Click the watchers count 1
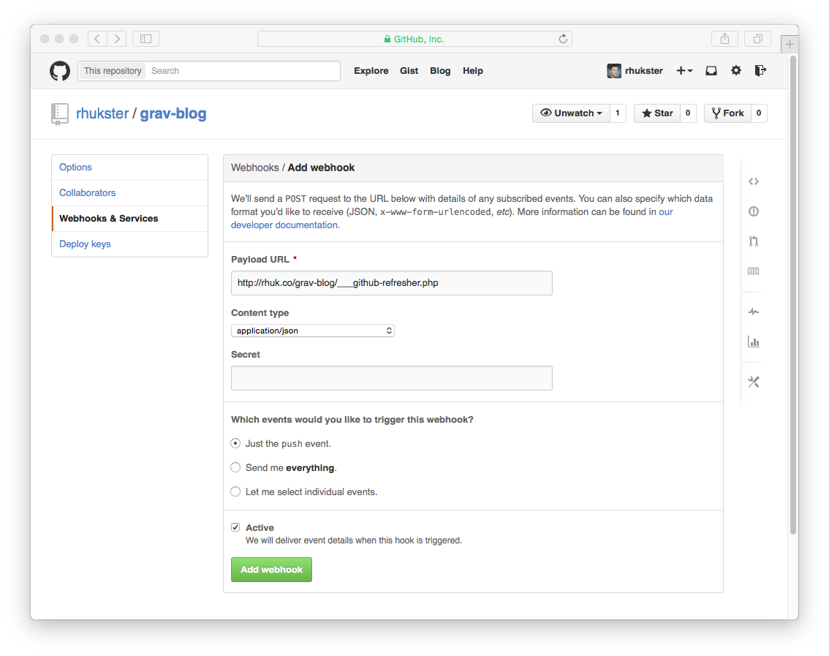 (618, 113)
